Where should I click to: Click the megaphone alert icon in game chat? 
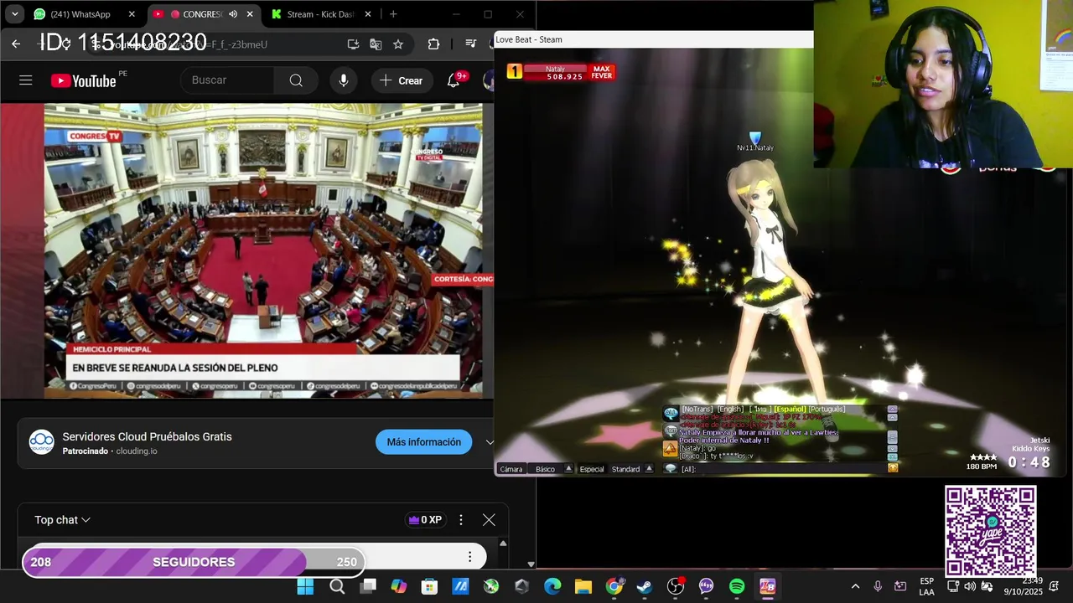point(670,449)
